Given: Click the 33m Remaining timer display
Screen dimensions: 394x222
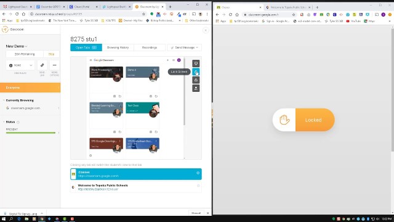Looking at the screenshot, I should (25, 54).
